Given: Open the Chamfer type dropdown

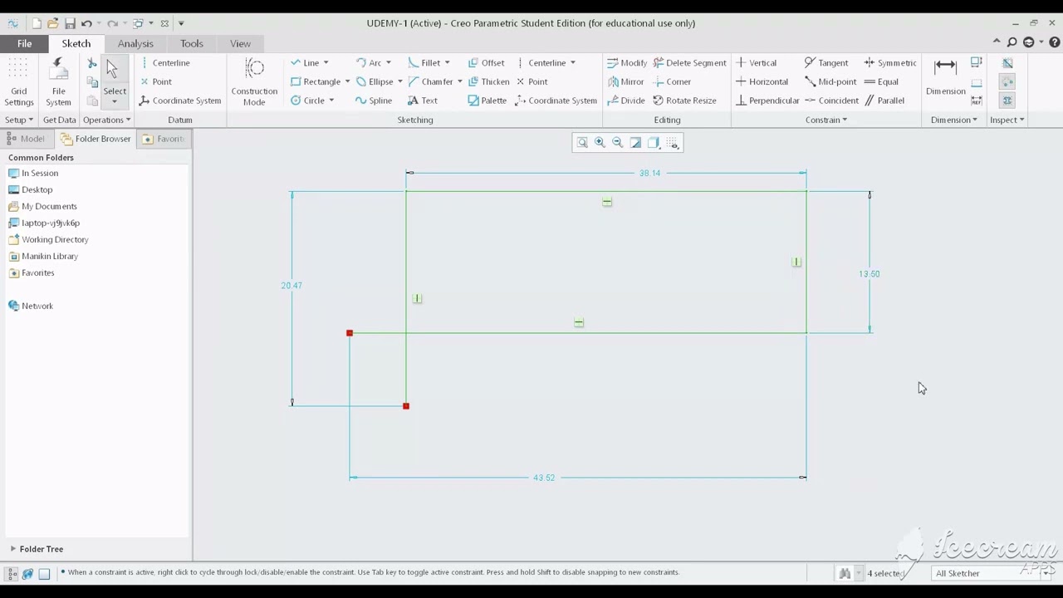Looking at the screenshot, I should pos(459,81).
